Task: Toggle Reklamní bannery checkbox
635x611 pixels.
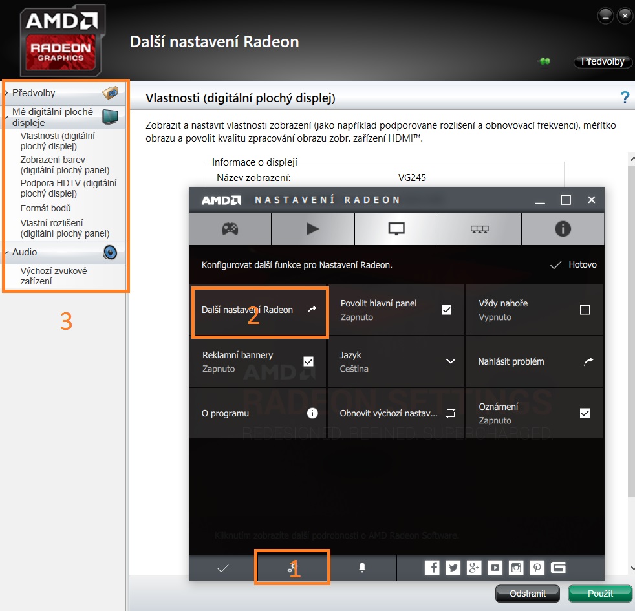Action: tap(308, 361)
